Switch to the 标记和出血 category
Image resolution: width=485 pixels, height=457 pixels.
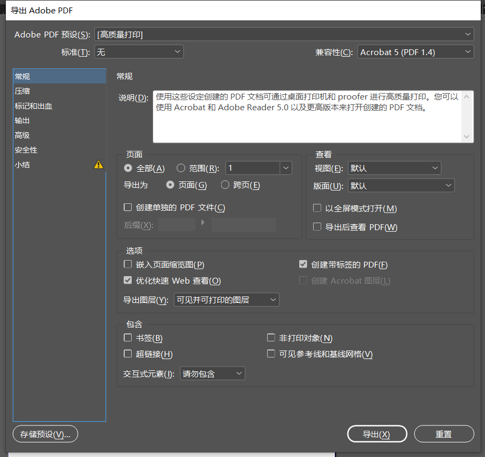[59, 106]
